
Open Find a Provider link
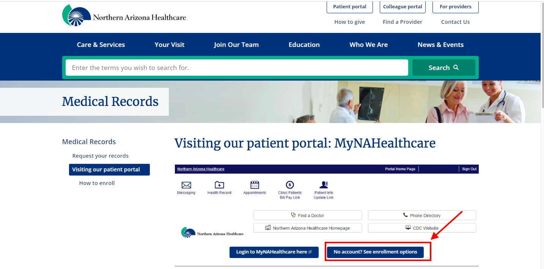(x=402, y=22)
